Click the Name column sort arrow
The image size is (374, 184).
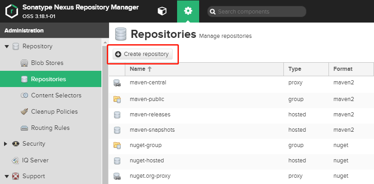coord(150,69)
